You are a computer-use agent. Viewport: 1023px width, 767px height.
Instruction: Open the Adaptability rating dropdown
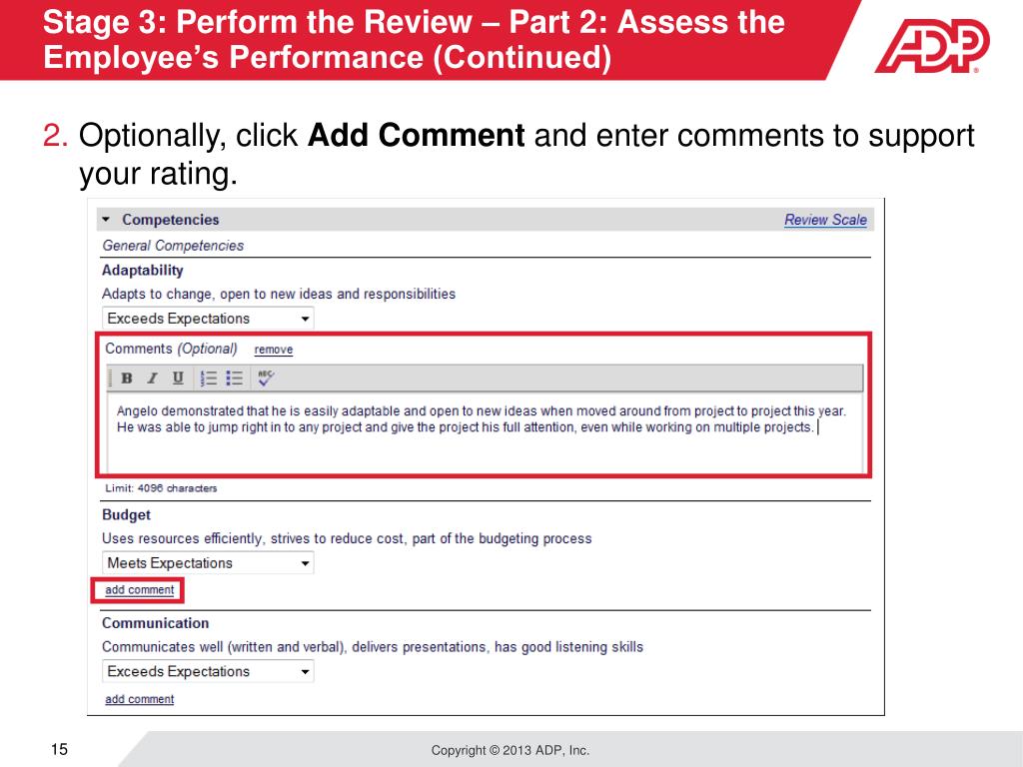tap(208, 319)
